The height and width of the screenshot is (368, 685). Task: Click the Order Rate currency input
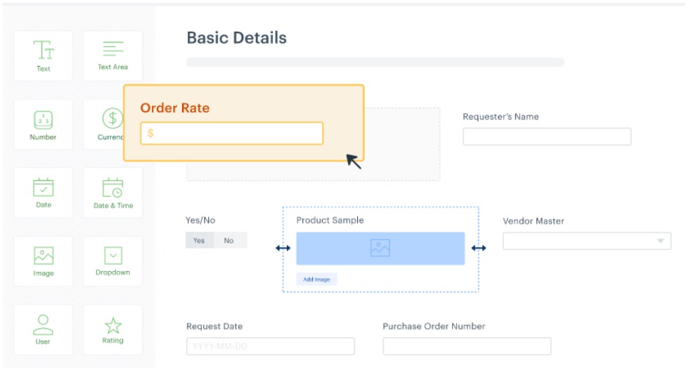[x=231, y=133]
